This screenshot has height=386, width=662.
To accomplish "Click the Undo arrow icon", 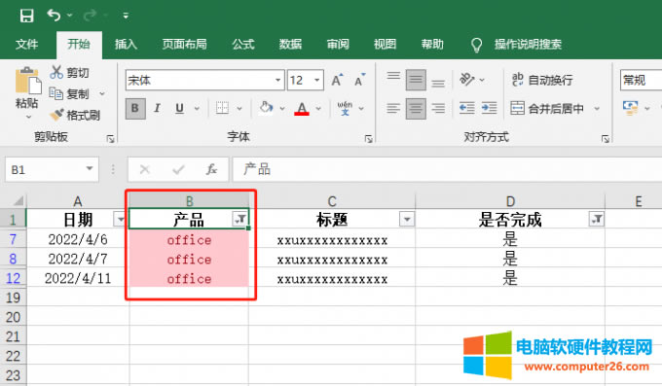I will [54, 16].
